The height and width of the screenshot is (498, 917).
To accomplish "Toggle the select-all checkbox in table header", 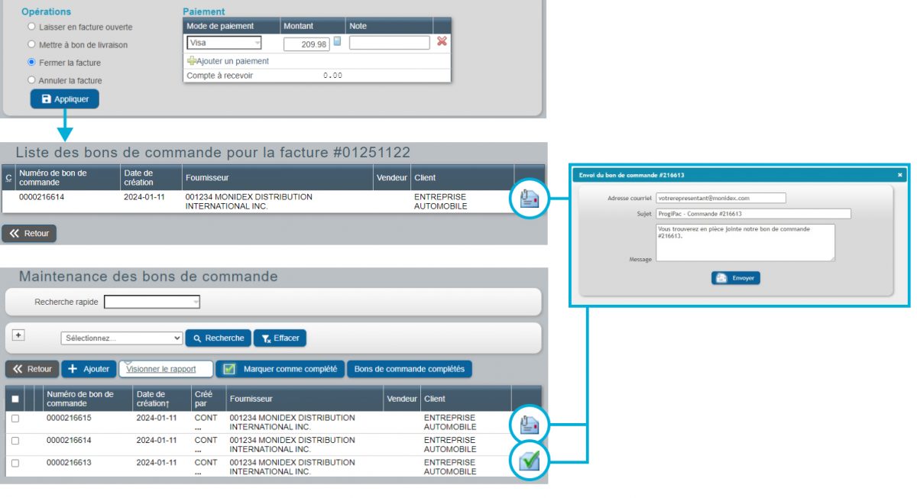I will coord(15,399).
